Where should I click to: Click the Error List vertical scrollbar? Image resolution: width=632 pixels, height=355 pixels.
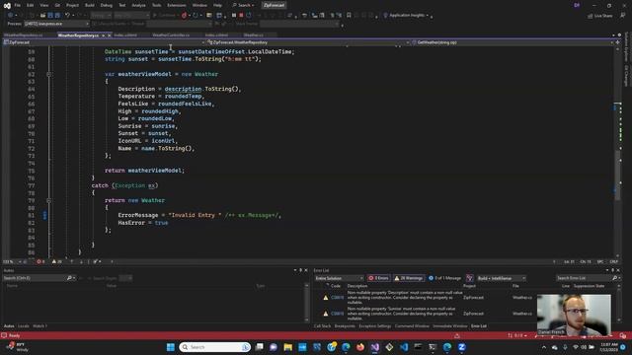click(x=619, y=302)
